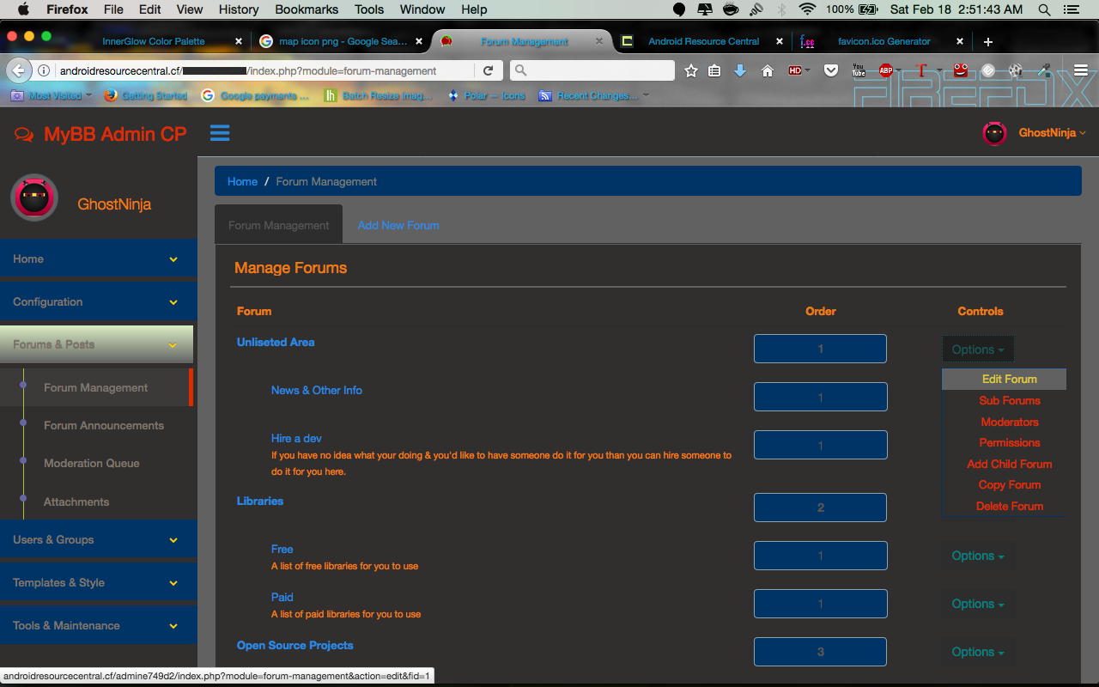This screenshot has height=687, width=1099.
Task: Switch to the Add New Forum tab
Action: coord(398,225)
